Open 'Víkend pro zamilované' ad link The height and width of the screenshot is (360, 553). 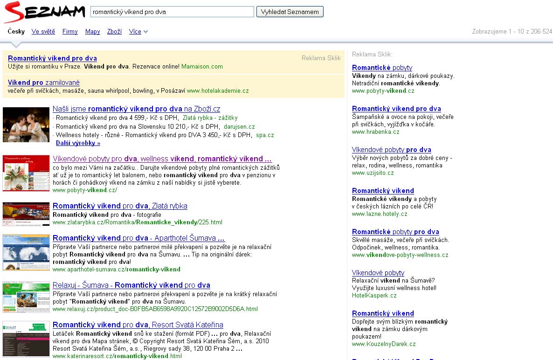click(44, 83)
